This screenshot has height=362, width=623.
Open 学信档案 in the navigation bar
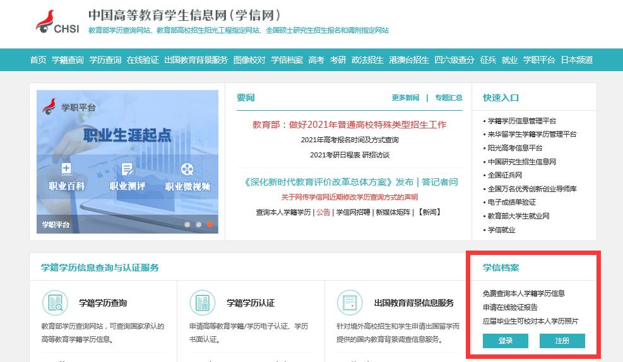click(x=287, y=60)
